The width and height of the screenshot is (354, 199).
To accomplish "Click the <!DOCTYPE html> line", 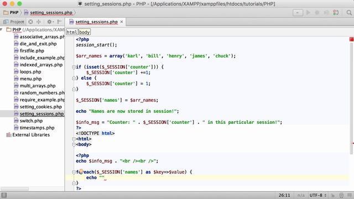I will tap(95, 133).
